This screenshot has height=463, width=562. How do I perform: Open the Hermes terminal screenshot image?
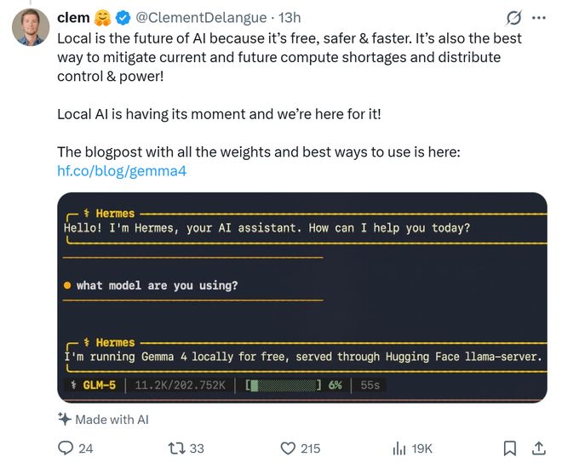(301, 297)
